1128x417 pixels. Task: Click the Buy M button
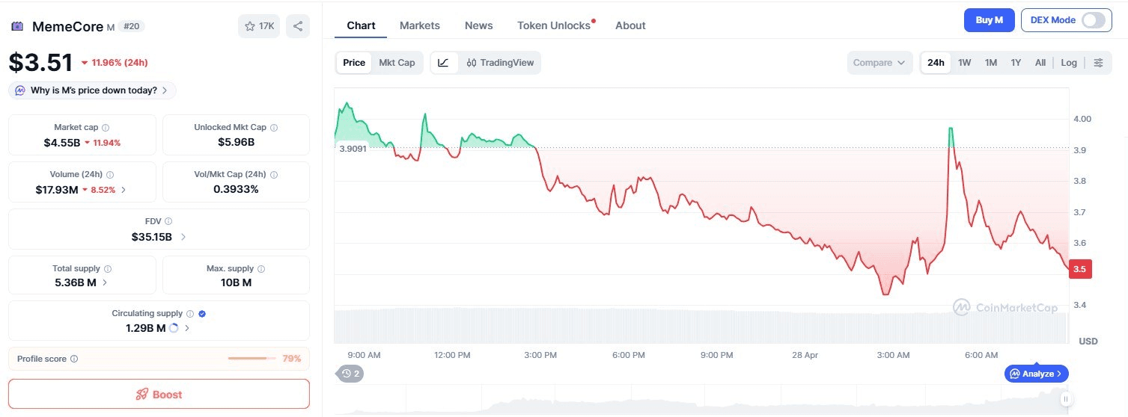pos(989,20)
